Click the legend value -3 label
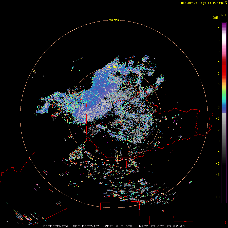Viewport: 228px width, 228px height. tap(218, 141)
